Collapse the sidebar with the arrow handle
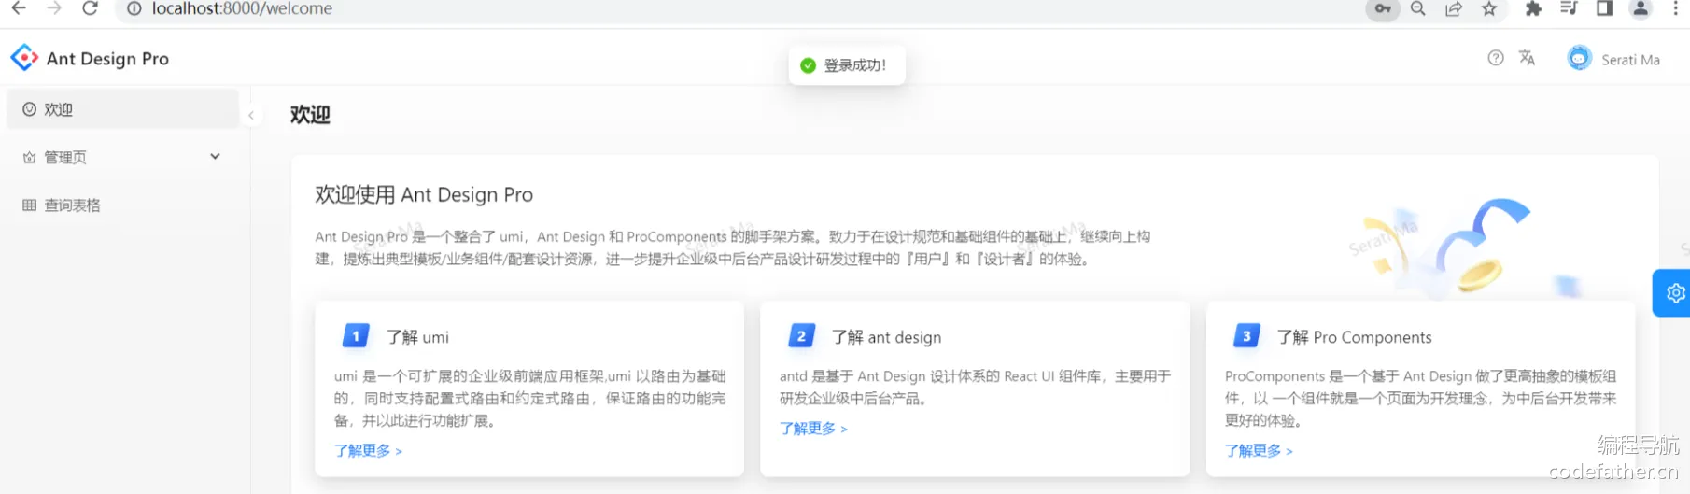This screenshot has height=494, width=1690. tap(250, 115)
